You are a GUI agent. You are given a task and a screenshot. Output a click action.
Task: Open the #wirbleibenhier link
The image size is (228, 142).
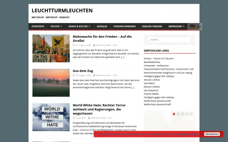click(152, 62)
